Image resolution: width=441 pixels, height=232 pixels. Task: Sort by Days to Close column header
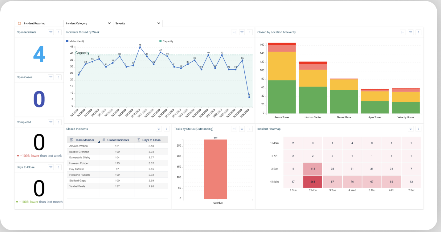pos(151,140)
